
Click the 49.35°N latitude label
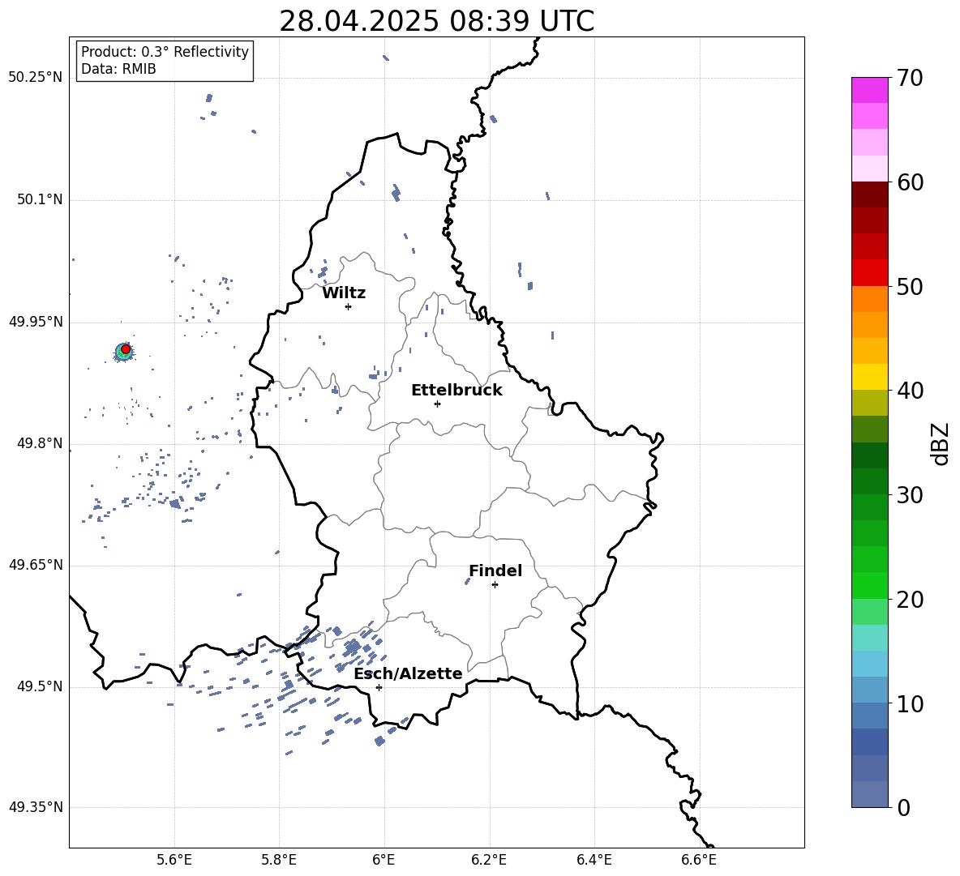click(x=36, y=807)
